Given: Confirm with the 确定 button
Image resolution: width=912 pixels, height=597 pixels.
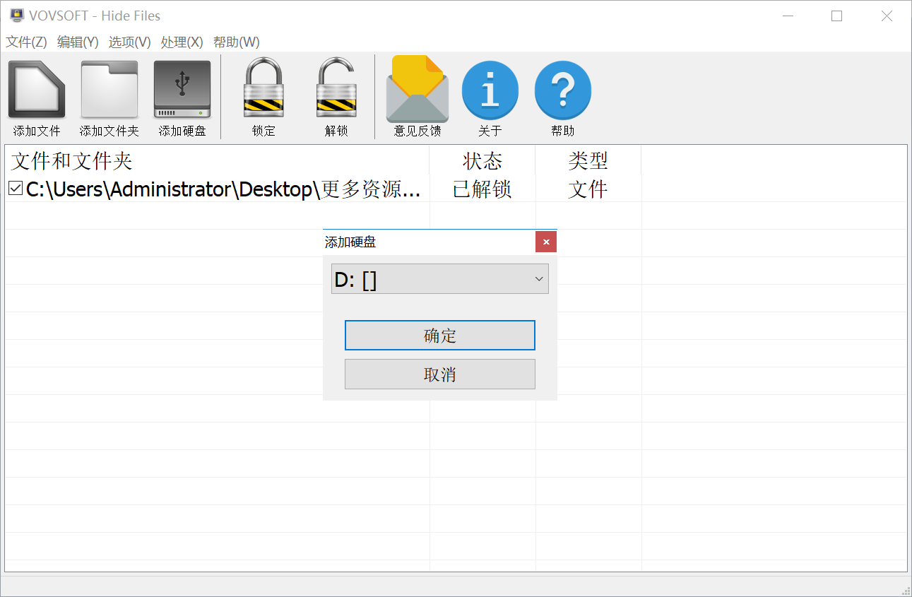Looking at the screenshot, I should 440,336.
